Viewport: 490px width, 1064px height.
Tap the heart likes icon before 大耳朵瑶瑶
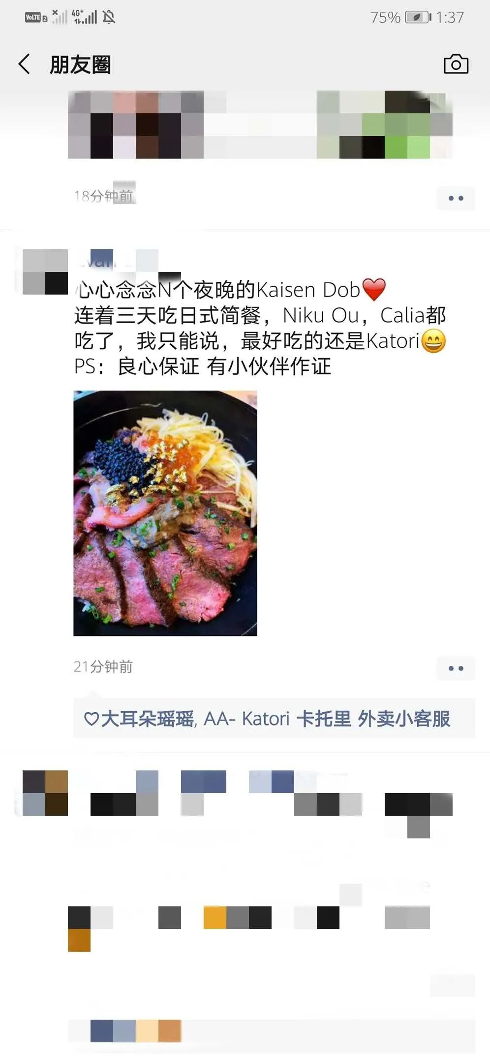[x=91, y=719]
